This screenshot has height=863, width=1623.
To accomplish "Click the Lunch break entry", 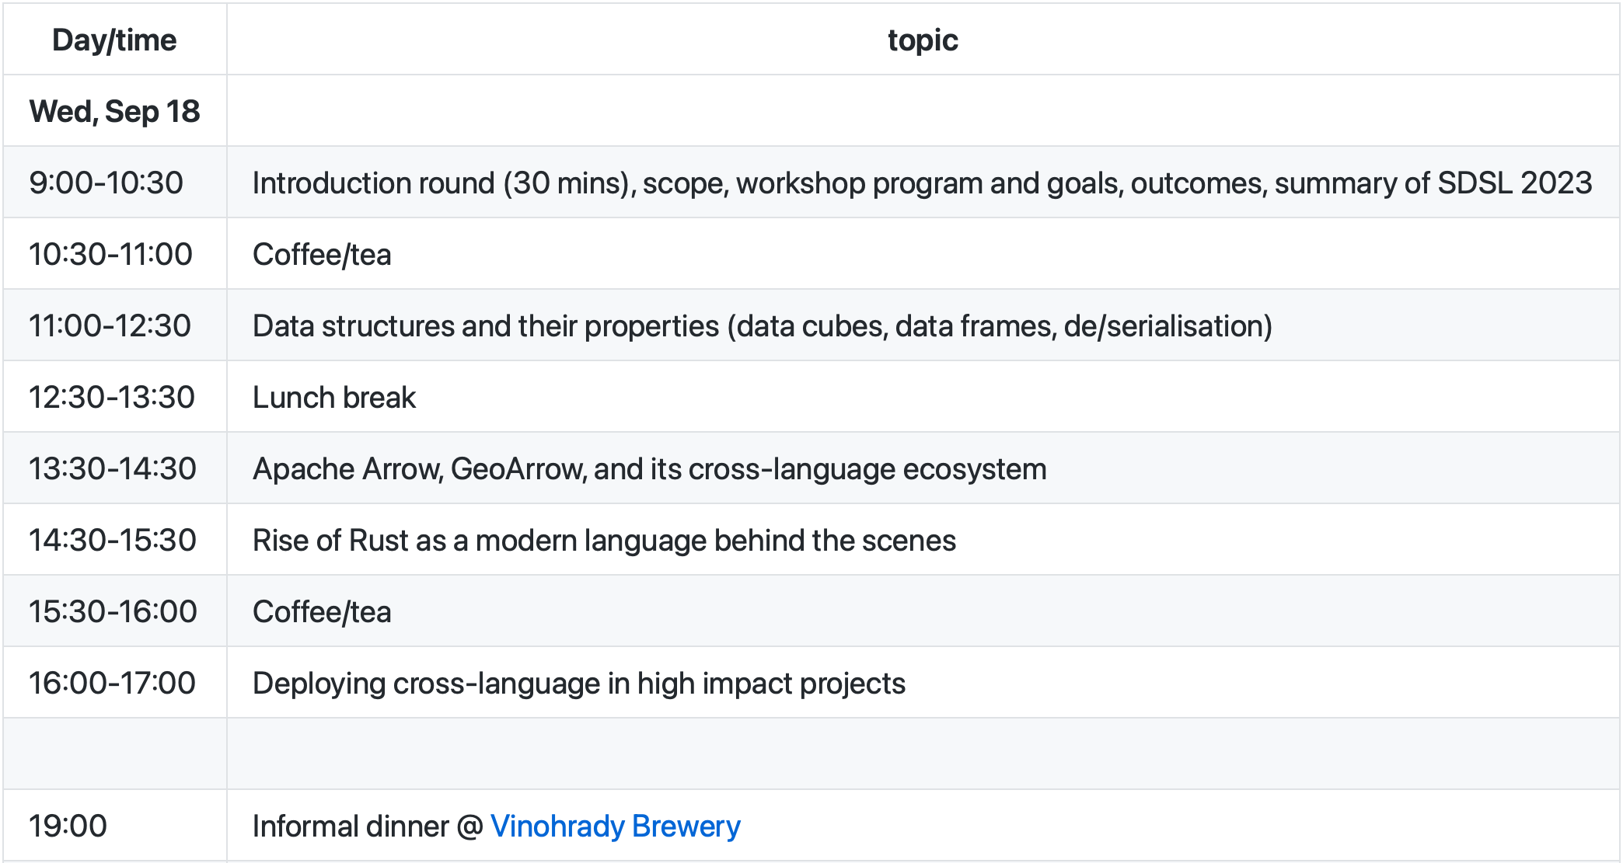I will coord(334,397).
